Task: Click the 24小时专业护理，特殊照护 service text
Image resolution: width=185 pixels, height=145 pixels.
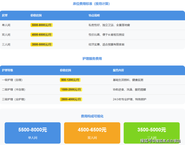Action: (129, 99)
